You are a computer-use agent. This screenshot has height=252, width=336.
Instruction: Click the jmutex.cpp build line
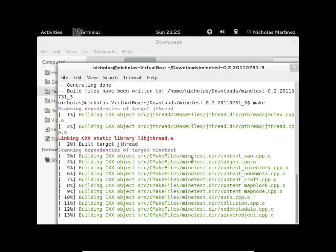tap(176, 117)
